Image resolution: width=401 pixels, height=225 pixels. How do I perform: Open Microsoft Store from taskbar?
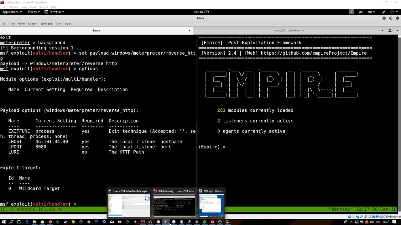coord(42,222)
